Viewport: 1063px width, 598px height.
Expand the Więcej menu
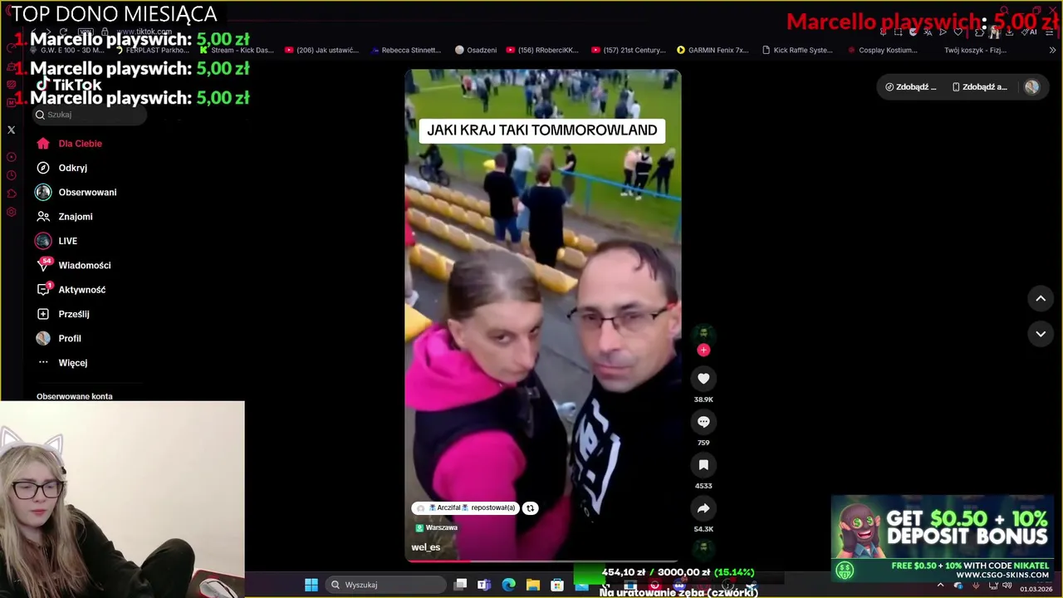point(72,363)
